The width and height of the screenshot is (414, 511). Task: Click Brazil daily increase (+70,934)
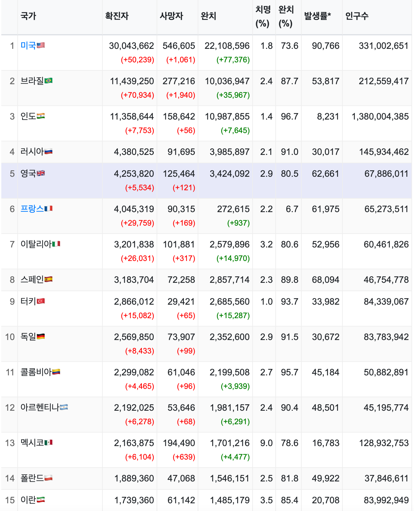tap(137, 95)
